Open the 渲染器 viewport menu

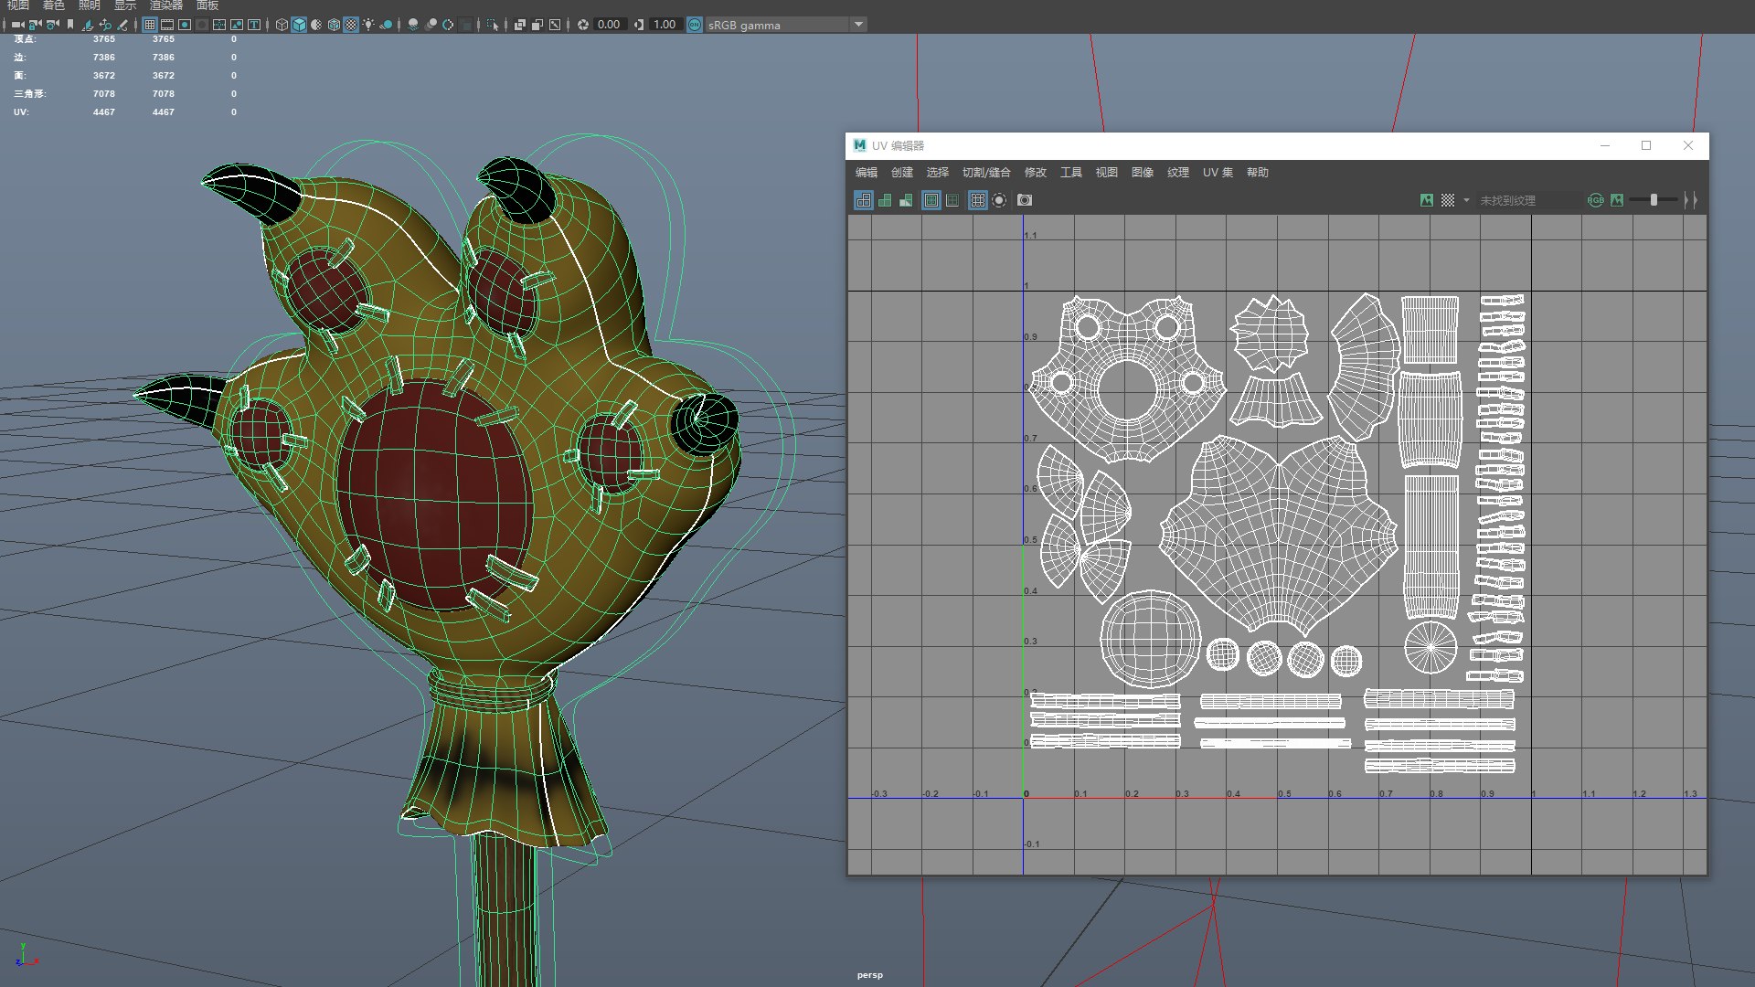pos(165,5)
